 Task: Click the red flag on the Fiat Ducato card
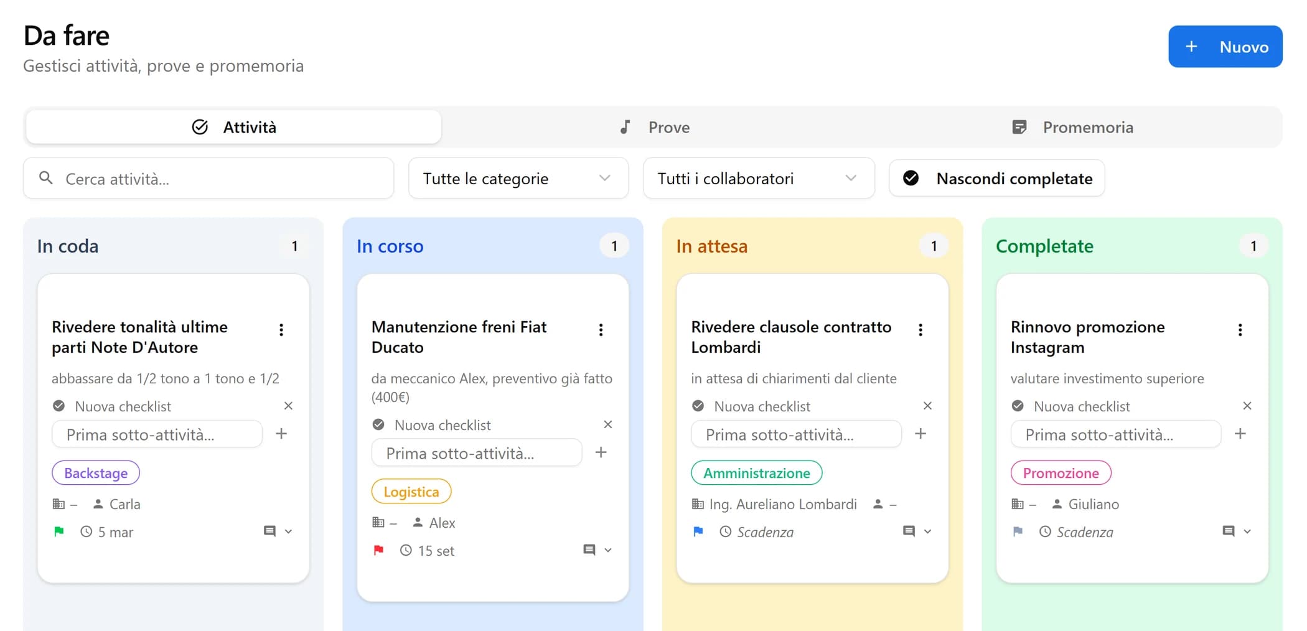tap(378, 550)
